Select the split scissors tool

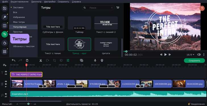(41, 61)
